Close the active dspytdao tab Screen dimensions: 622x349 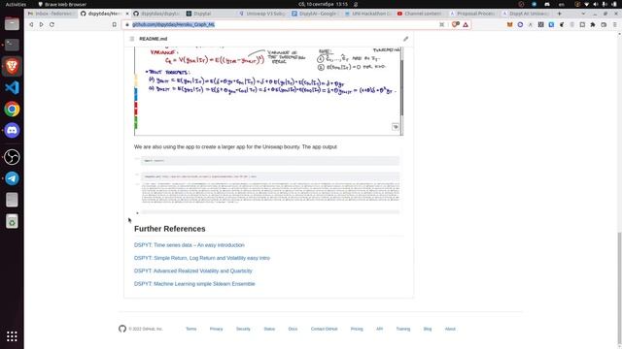pyautogui.click(x=127, y=14)
